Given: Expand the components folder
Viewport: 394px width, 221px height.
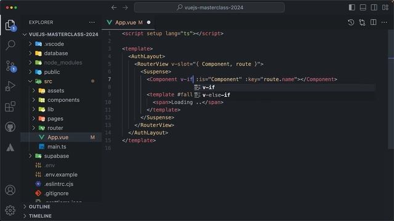Looking at the screenshot, I should coord(61,100).
